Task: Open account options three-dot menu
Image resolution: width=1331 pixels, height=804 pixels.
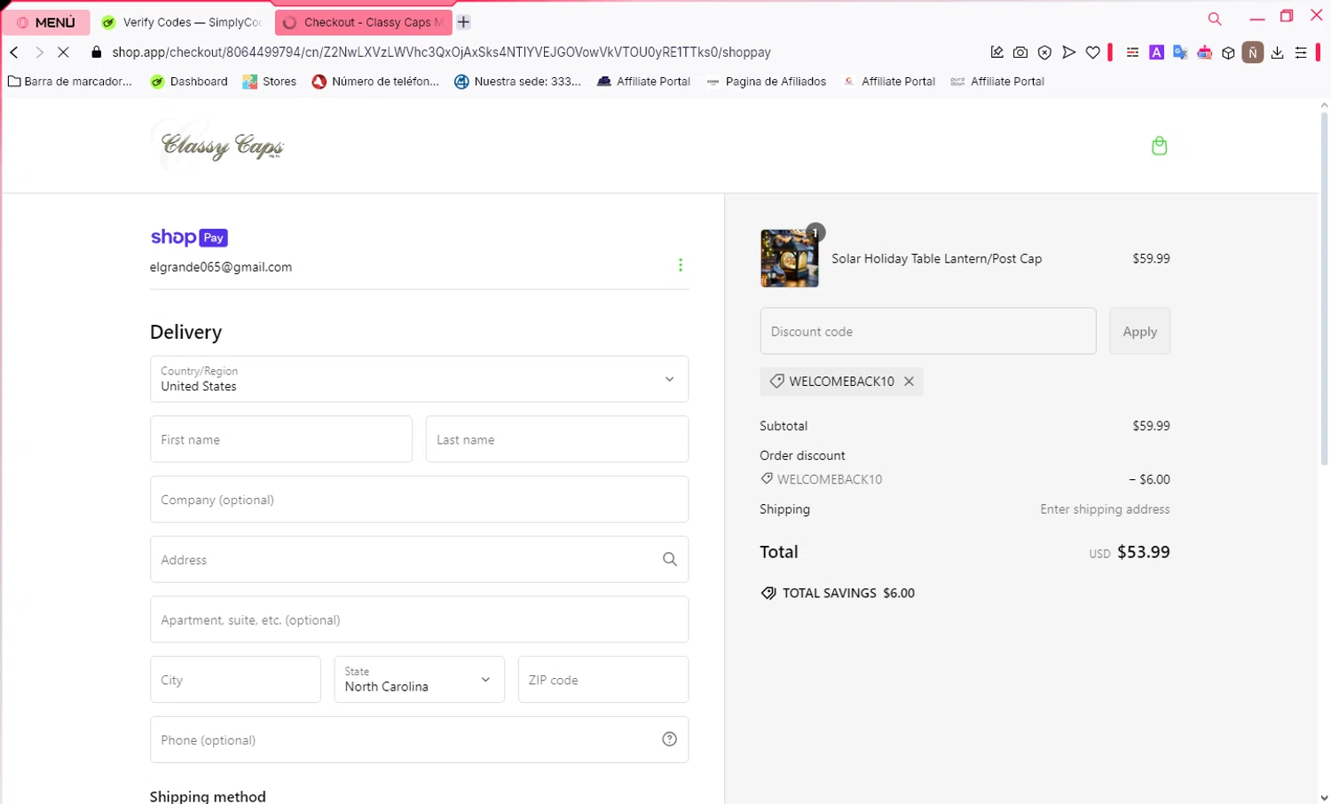Action: [681, 265]
